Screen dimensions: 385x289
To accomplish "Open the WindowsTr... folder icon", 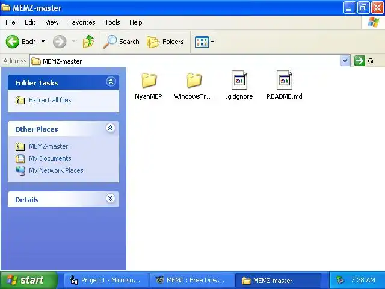I will coord(194,80).
